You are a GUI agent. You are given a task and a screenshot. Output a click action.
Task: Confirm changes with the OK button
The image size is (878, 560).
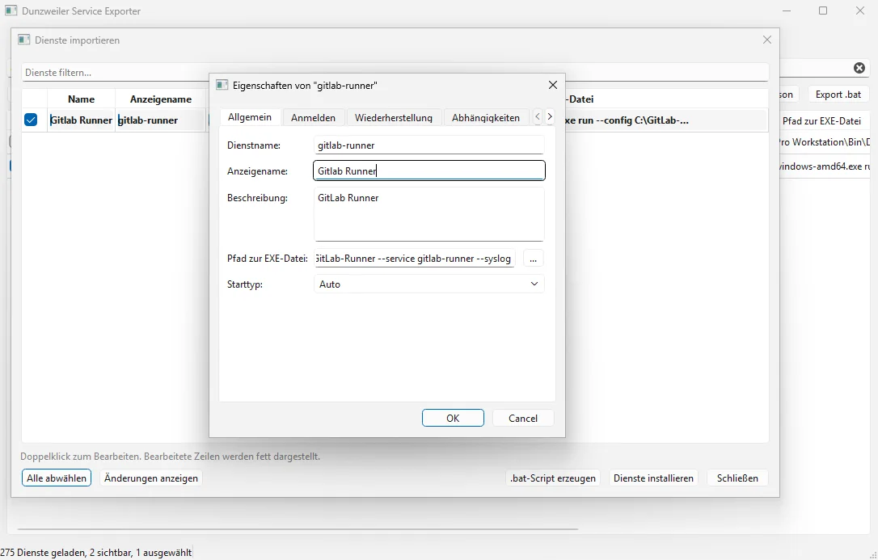[x=453, y=418]
